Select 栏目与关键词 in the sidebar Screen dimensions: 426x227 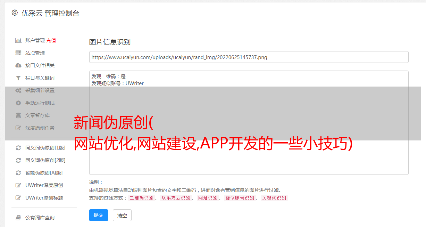click(40, 78)
